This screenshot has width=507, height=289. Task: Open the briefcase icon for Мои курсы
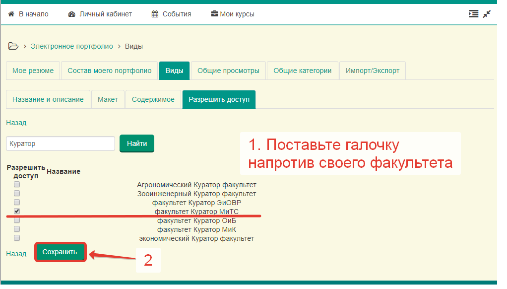coord(214,14)
